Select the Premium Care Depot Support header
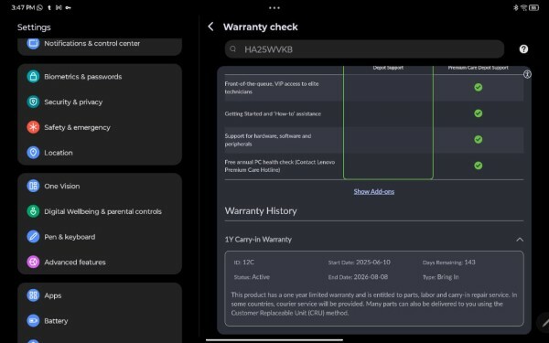This screenshot has height=343, width=549. (x=478, y=68)
